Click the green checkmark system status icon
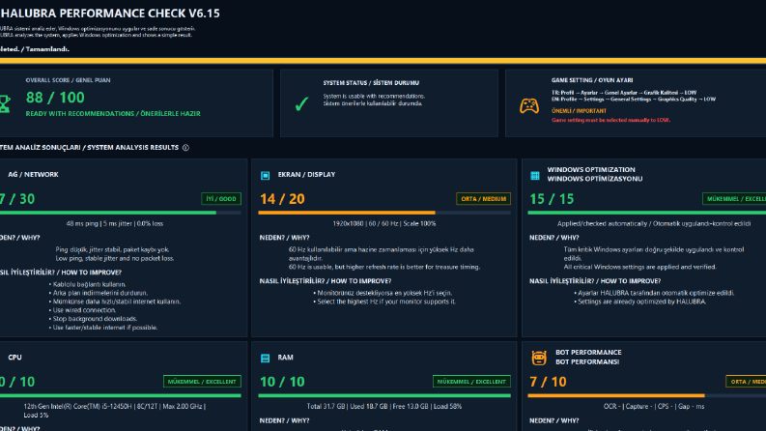 [x=301, y=103]
